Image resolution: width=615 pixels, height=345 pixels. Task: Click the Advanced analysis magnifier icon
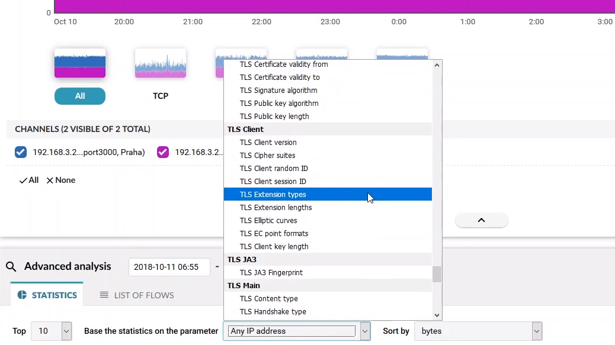pyautogui.click(x=11, y=267)
